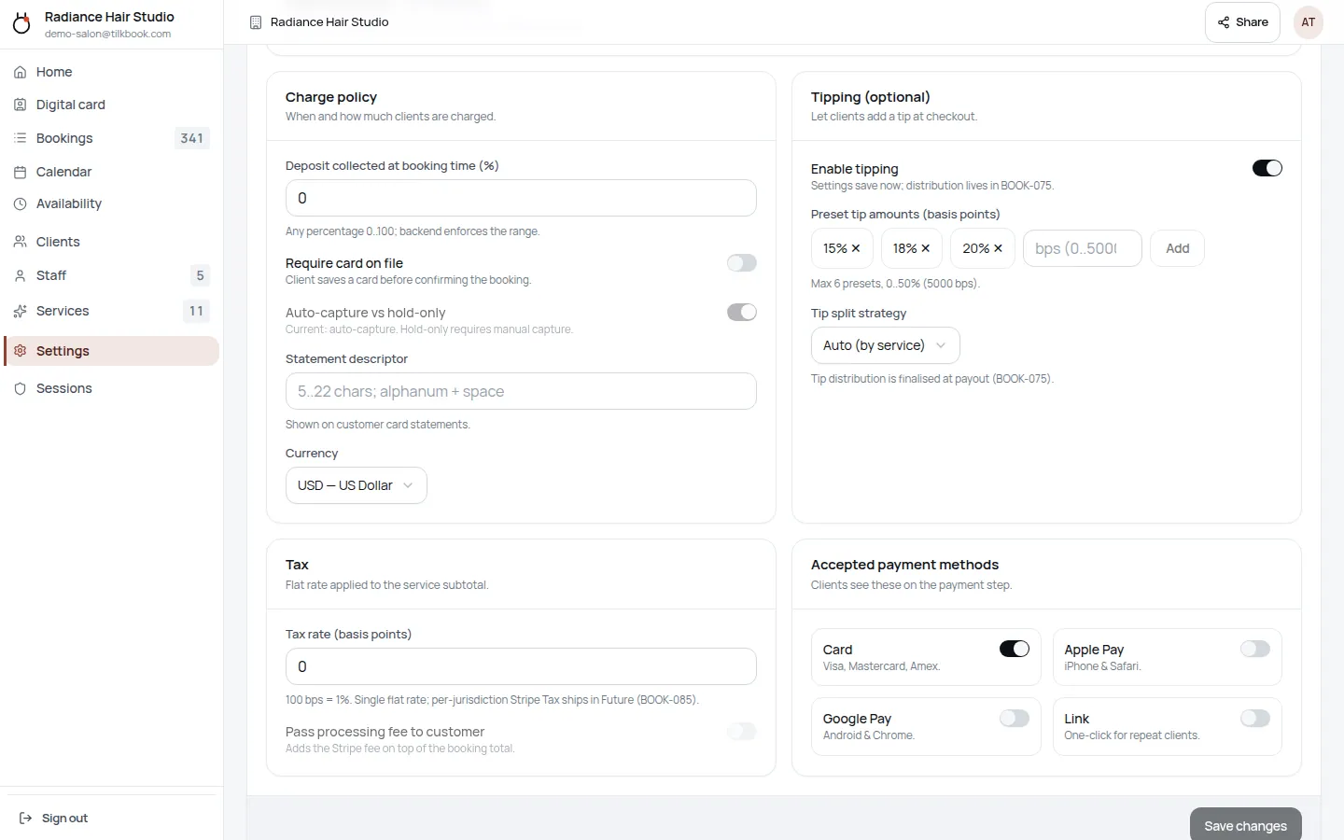Click the demo-salon@tilkbook.com email text

(107, 34)
